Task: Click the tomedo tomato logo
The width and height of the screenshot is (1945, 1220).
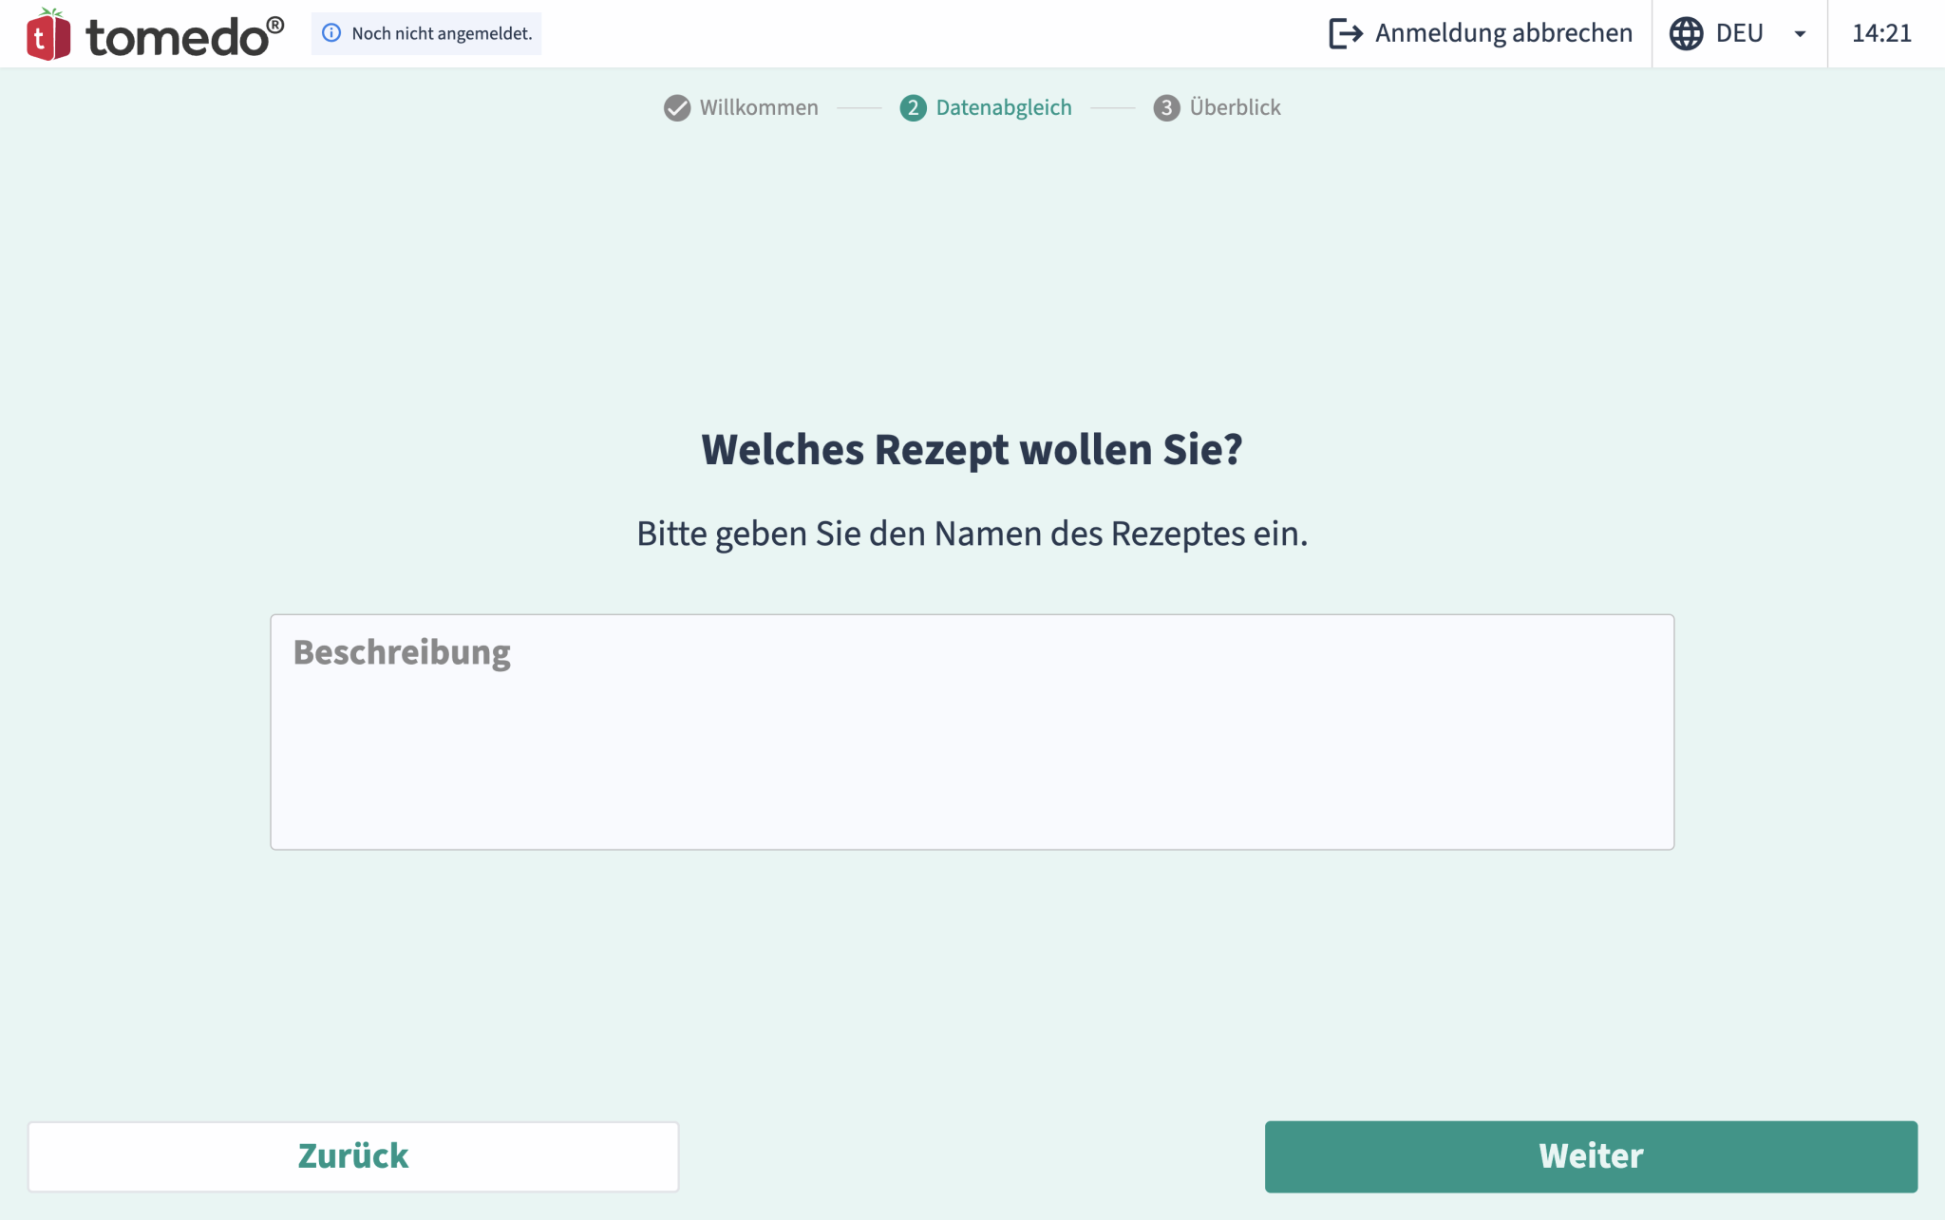Action: (x=49, y=33)
